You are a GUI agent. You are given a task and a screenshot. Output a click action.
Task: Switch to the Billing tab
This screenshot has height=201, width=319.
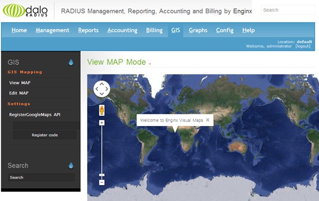(154, 30)
